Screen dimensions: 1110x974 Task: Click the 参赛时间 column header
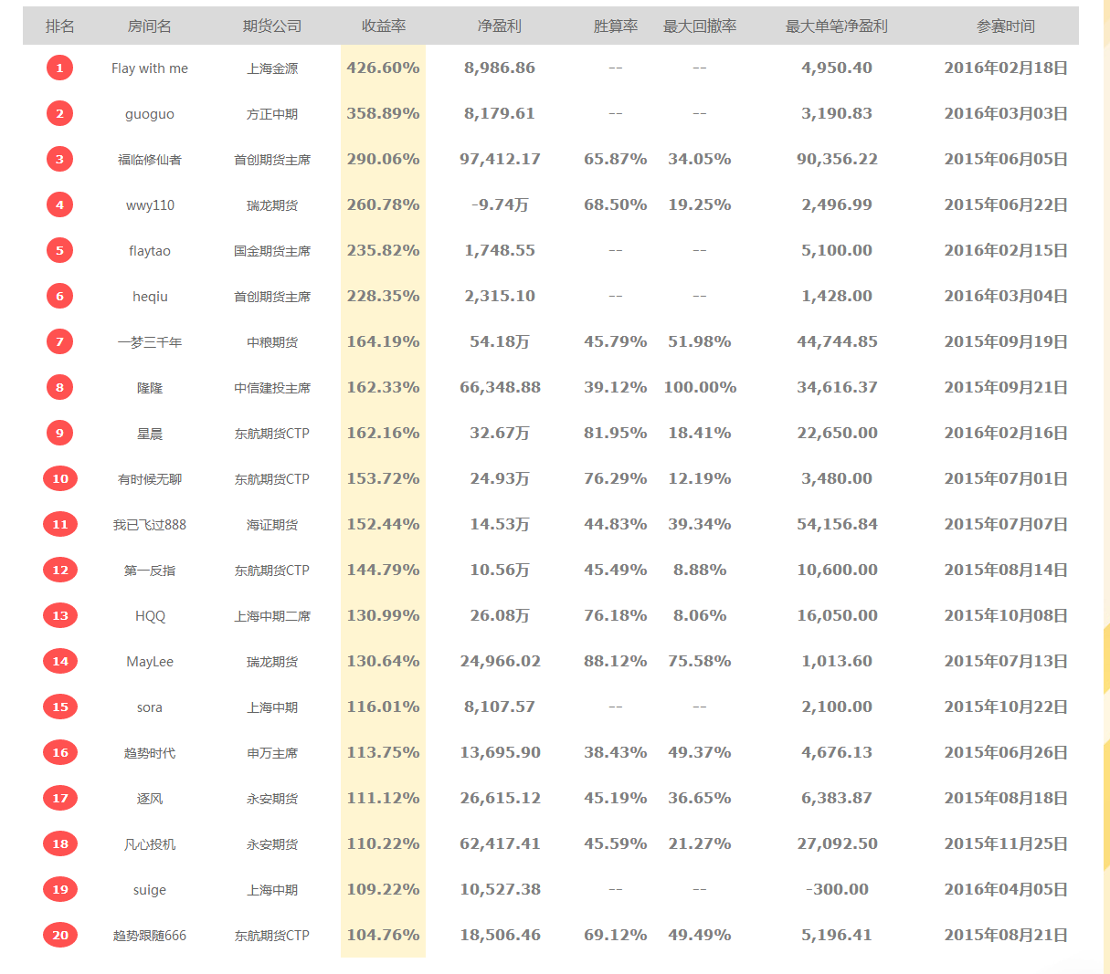1006,26
